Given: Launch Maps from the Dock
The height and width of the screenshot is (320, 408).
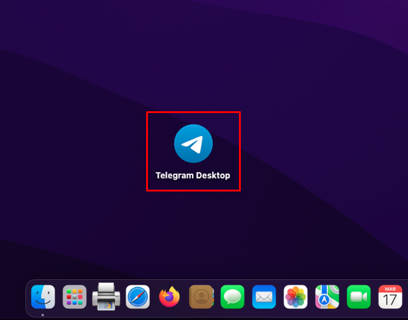Looking at the screenshot, I should (327, 297).
